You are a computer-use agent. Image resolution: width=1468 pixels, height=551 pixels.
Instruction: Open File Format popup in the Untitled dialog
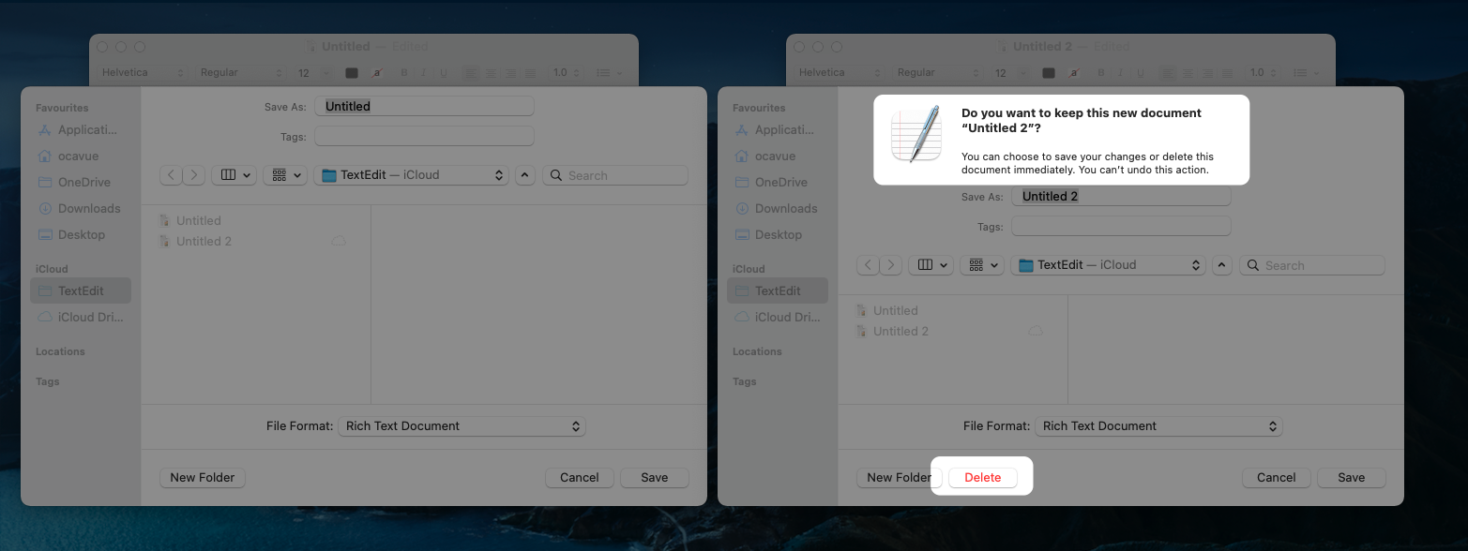pyautogui.click(x=462, y=425)
